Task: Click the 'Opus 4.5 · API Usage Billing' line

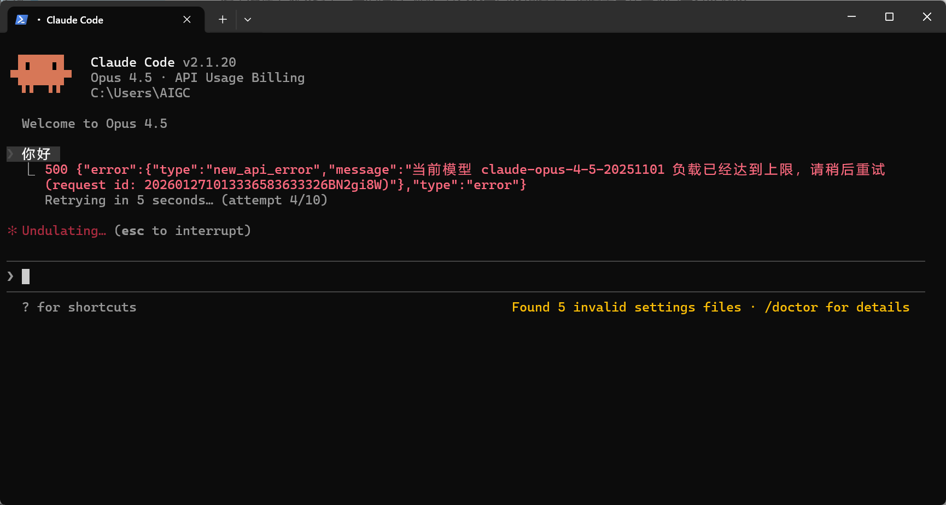Action: click(x=197, y=78)
